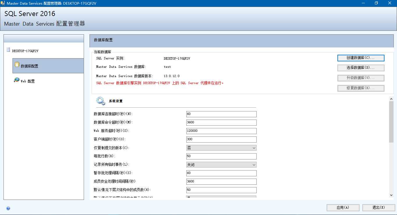This screenshot has height=215, width=397.
Task: Select DESKTOP-17GQF2V server node
Action: coord(25,51)
